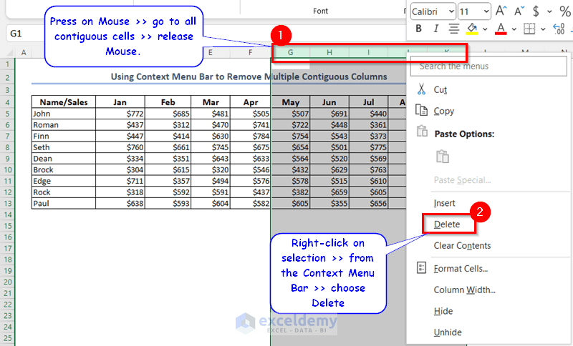Select row header 13
The height and width of the screenshot is (346, 573).
pyautogui.click(x=7, y=204)
